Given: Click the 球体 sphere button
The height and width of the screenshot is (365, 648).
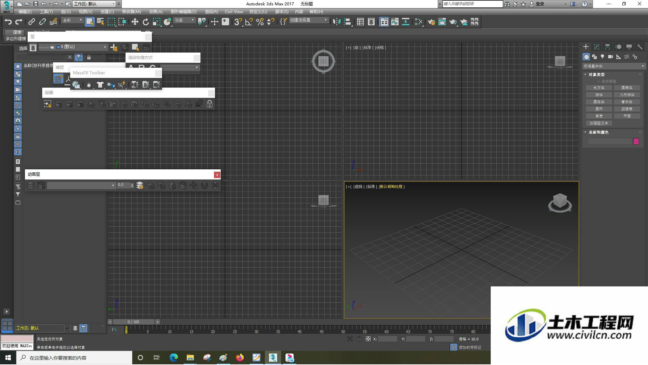Looking at the screenshot, I should point(599,95).
